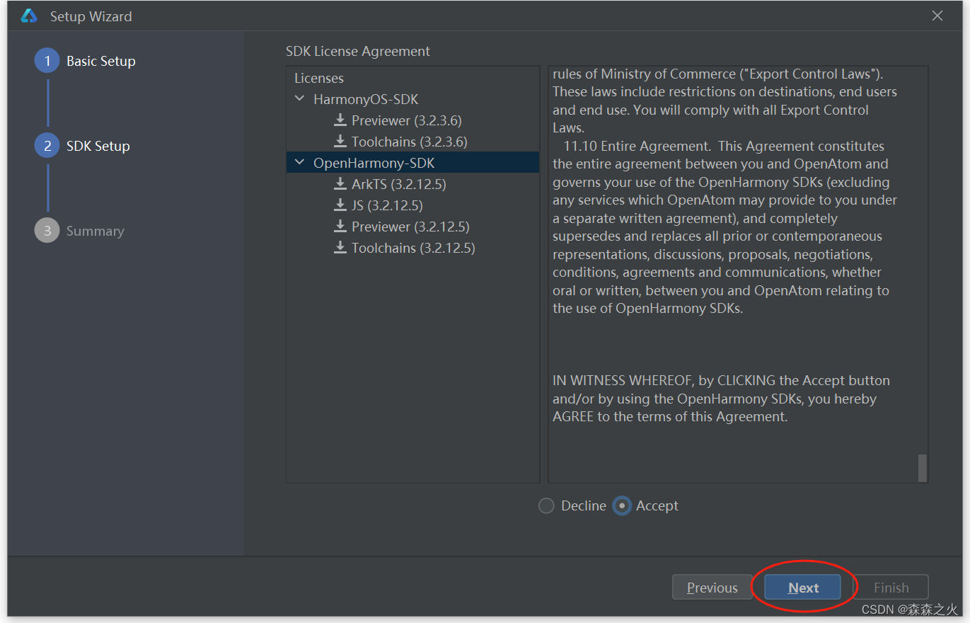The image size is (970, 623).
Task: Click the Finish button
Action: click(x=891, y=588)
